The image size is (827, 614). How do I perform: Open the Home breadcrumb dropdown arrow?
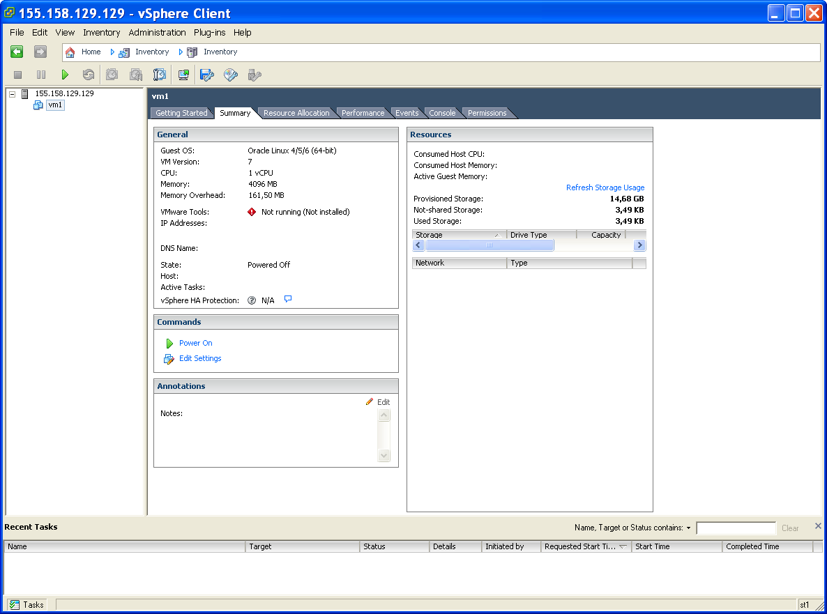tap(112, 52)
